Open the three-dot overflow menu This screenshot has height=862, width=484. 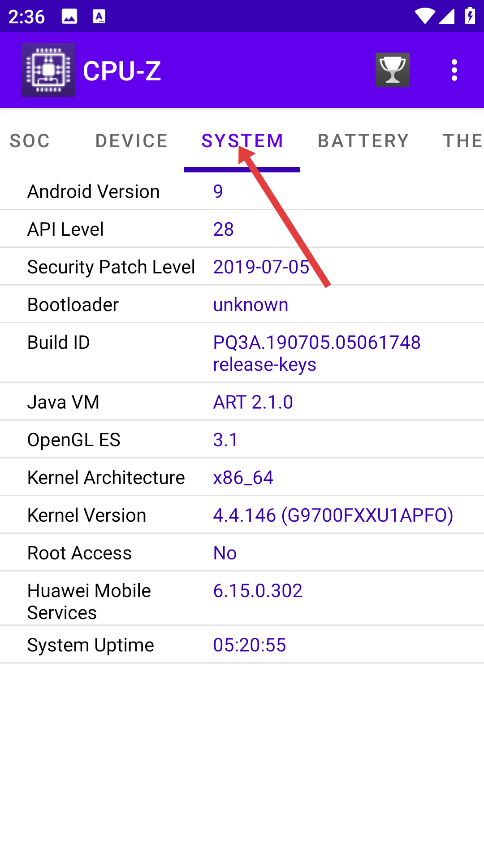(454, 70)
